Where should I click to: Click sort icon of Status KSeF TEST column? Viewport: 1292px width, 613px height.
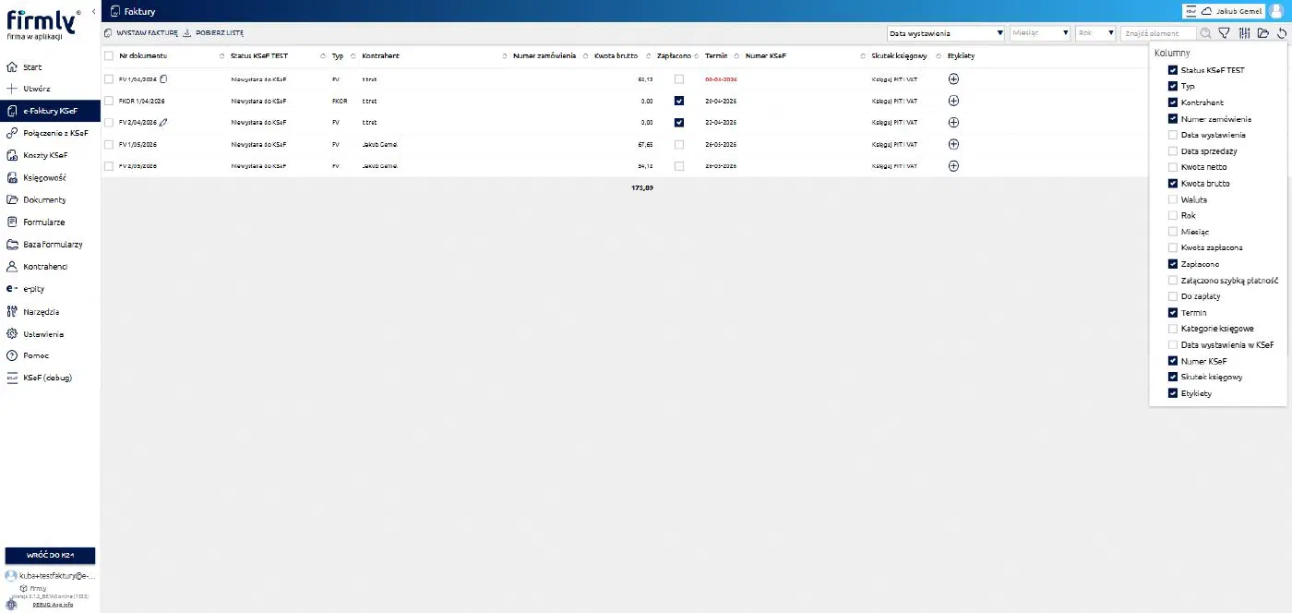(x=322, y=56)
